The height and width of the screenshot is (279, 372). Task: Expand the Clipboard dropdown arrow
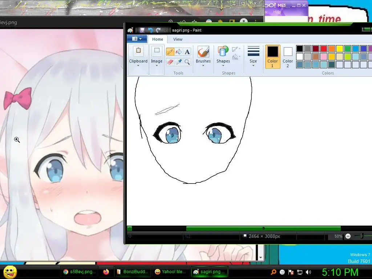pos(138,66)
